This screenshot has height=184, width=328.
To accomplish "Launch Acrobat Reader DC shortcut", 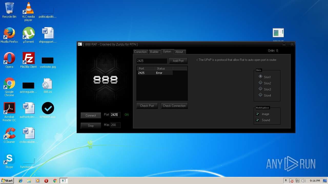I will (9, 112).
